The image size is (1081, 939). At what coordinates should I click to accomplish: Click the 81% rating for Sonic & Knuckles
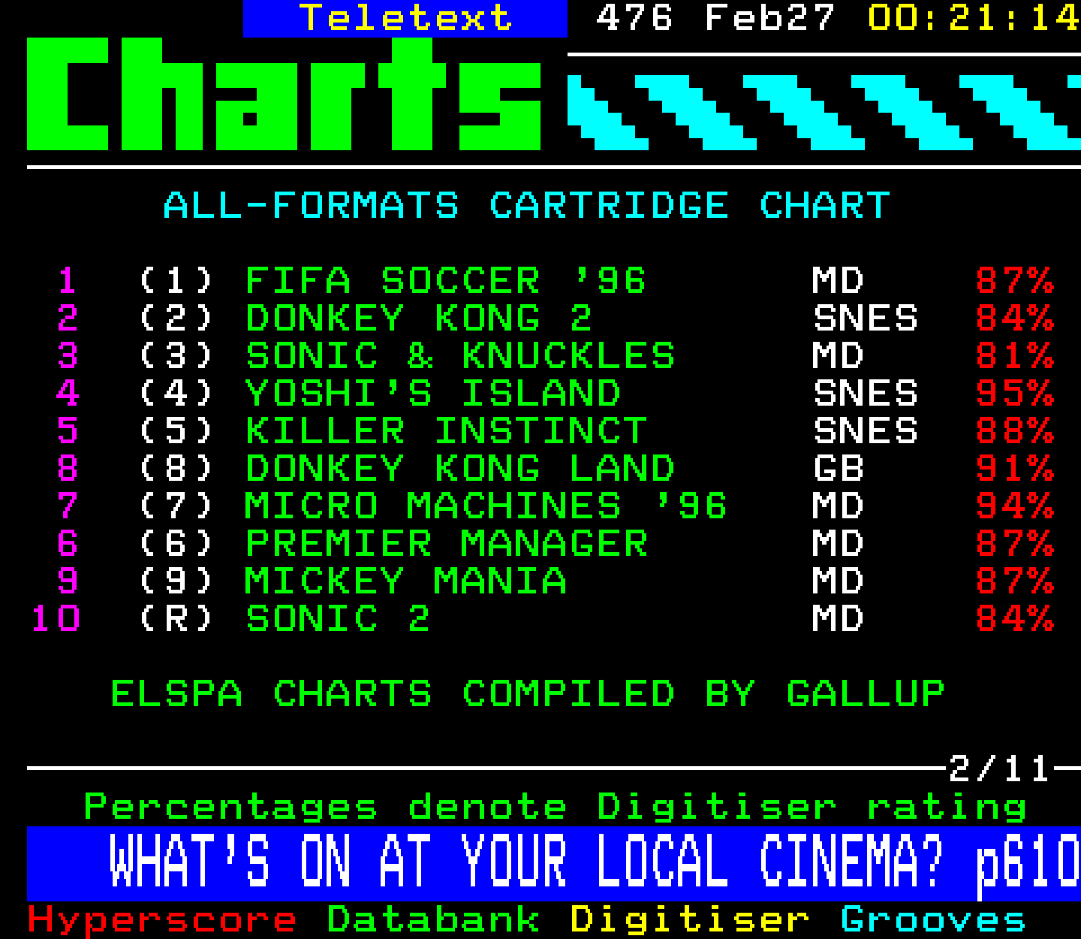click(1015, 356)
